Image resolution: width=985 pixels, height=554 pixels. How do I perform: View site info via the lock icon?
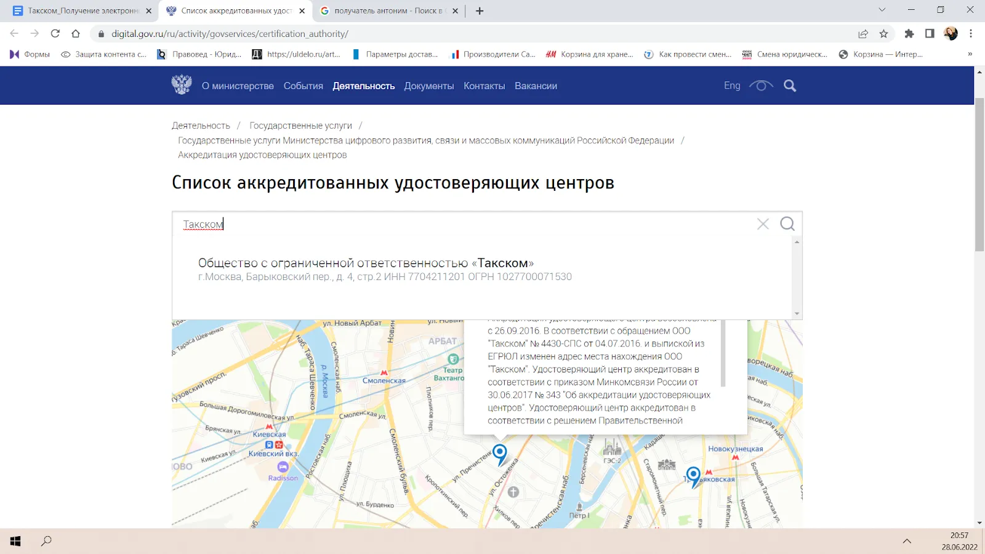click(102, 34)
